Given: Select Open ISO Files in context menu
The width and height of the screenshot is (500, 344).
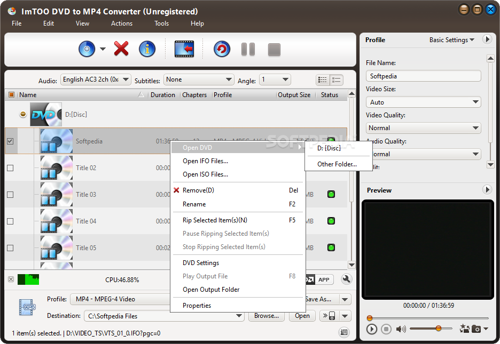Looking at the screenshot, I should (x=238, y=174).
